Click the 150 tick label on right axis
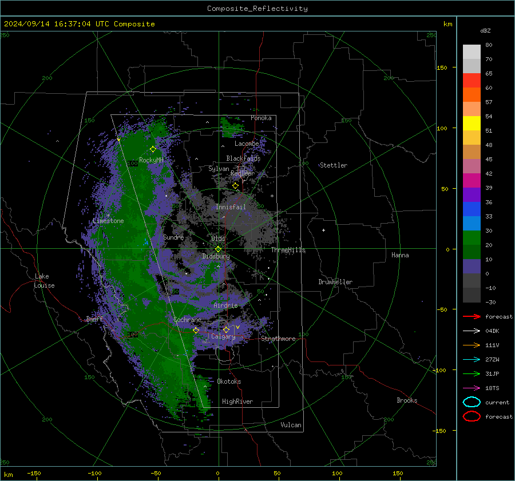Image resolution: width=515 pixels, height=481 pixels. (x=442, y=67)
